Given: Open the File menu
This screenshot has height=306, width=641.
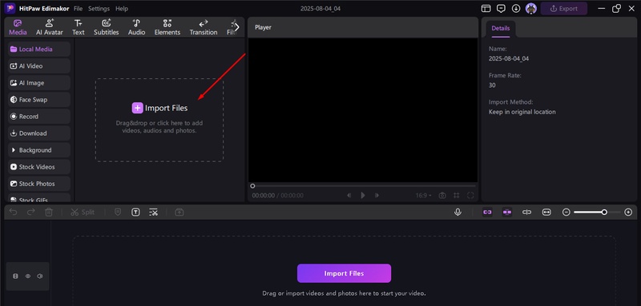Looking at the screenshot, I should (x=78, y=9).
